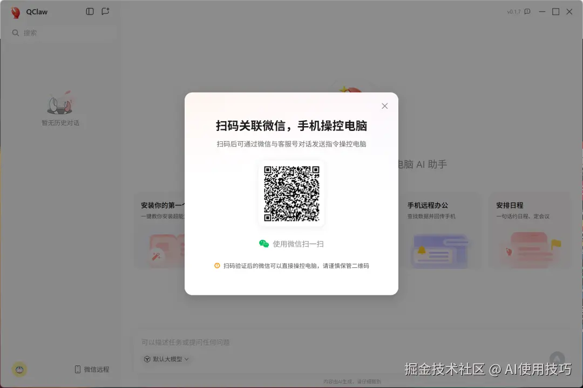Minimize the QClaw window
Screen dimensions: 583x388
(542, 12)
